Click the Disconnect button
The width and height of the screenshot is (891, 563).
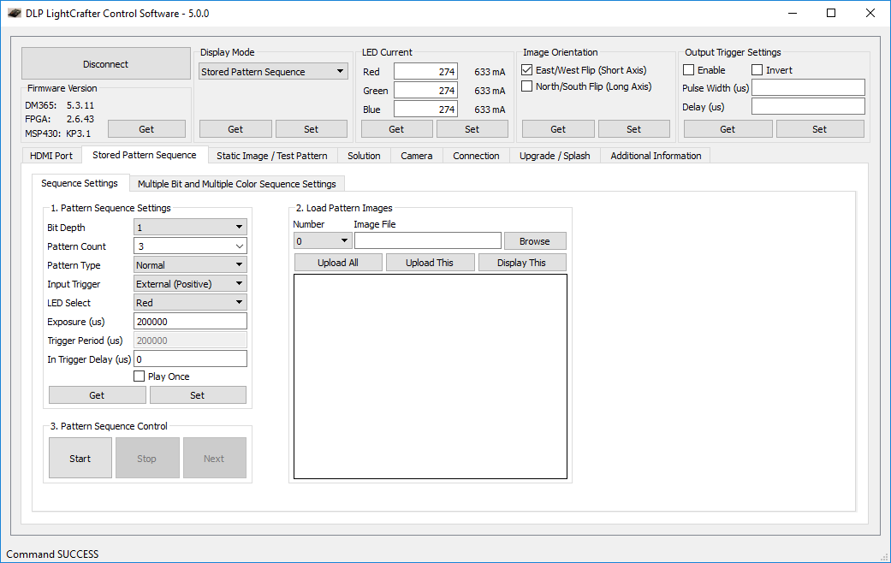pos(105,64)
